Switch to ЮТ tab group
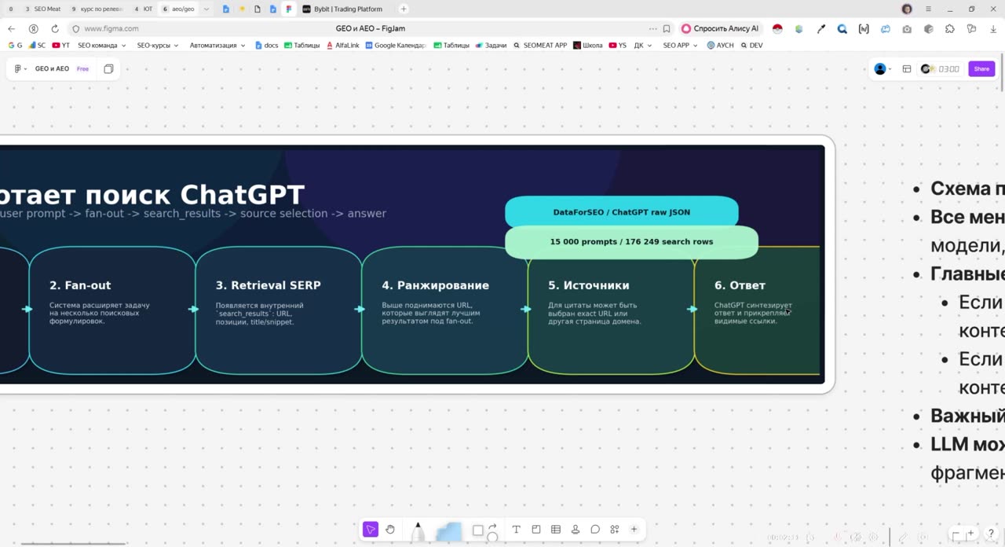The image size is (1005, 547). 143,9
